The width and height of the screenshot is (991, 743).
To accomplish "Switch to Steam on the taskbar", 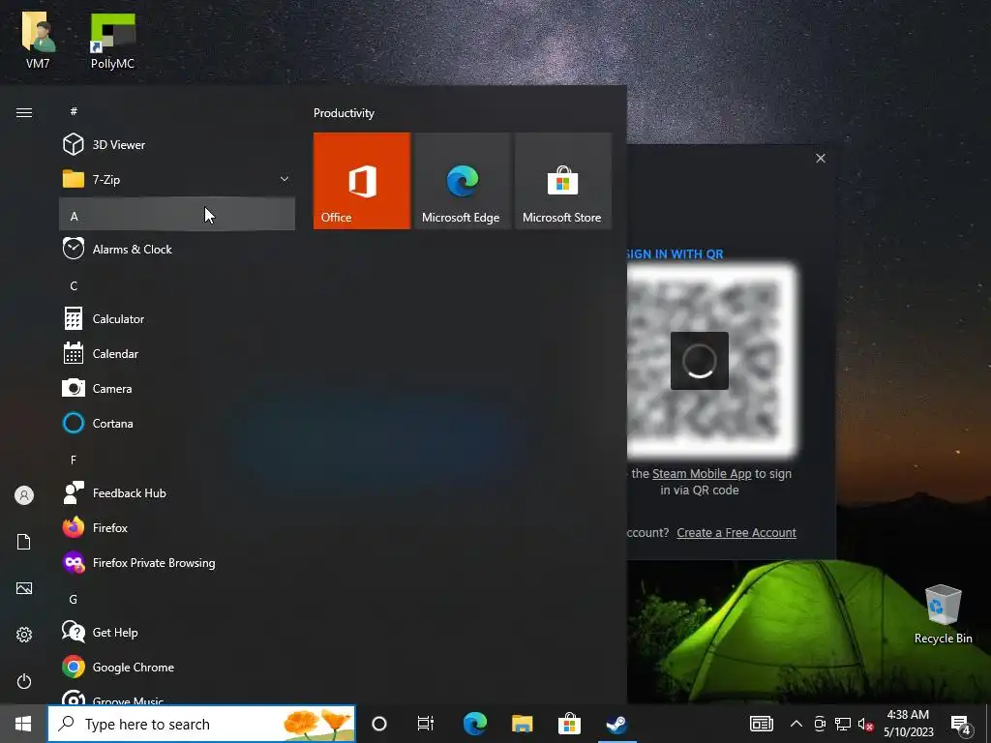I will (x=616, y=724).
